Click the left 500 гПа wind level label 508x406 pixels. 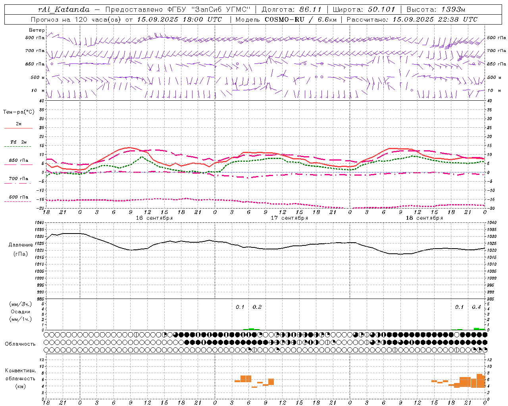pos(35,38)
